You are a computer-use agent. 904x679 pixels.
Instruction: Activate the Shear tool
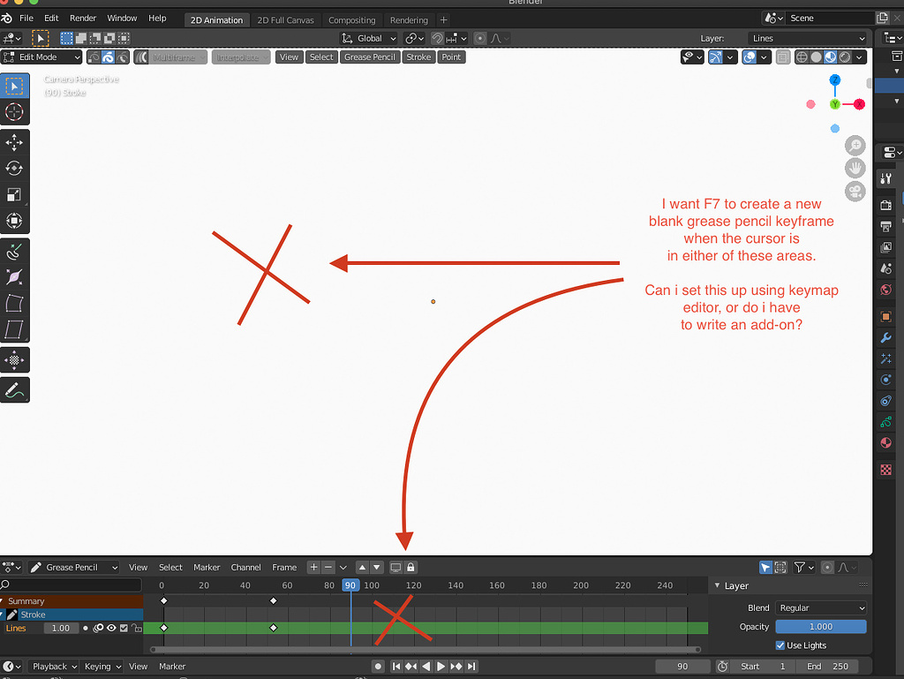(x=14, y=329)
